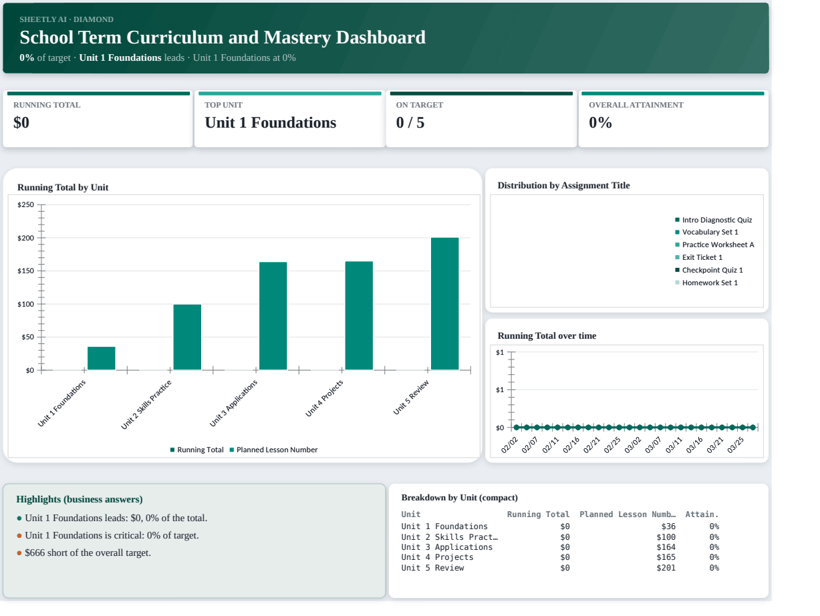Select the Practice Worksheet A legend entry
The width and height of the screenshot is (820, 616).
[x=714, y=245]
